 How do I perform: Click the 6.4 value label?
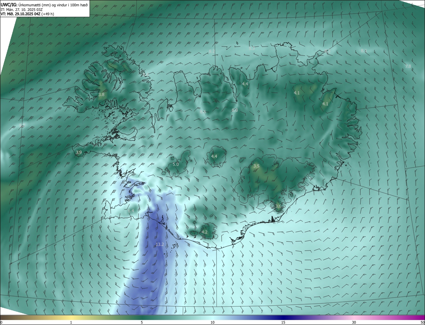(x=131, y=211)
